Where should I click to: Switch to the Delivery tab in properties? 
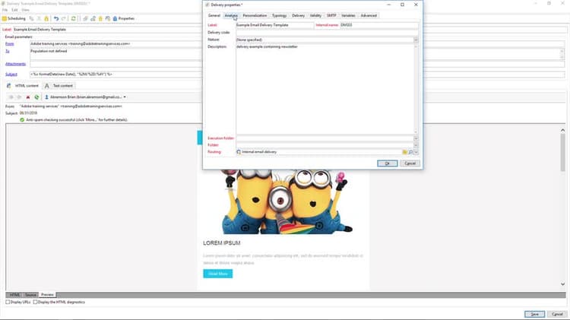[298, 16]
